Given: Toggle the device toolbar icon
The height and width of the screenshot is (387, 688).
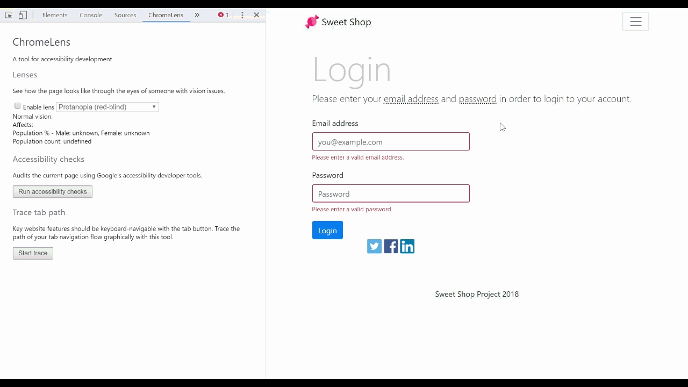Looking at the screenshot, I should pos(23,15).
